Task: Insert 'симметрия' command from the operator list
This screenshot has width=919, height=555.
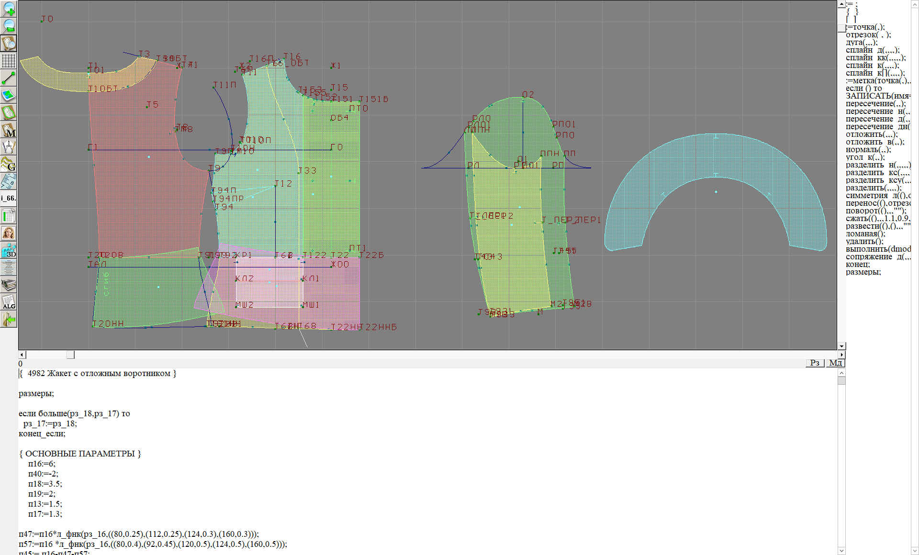Action: tap(877, 196)
